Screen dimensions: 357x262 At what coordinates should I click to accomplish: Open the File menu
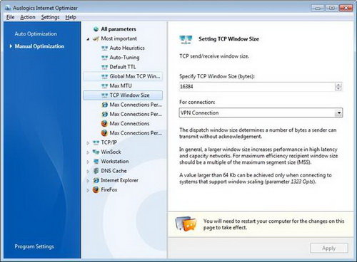point(10,17)
